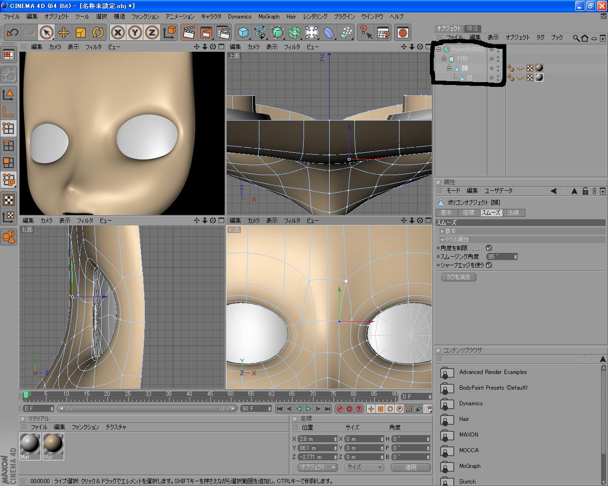The height and width of the screenshot is (486, 608).
Task: Open the キャラクタ menu
Action: (x=211, y=16)
